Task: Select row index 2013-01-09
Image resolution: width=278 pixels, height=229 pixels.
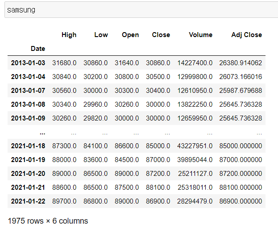Action: (x=28, y=118)
